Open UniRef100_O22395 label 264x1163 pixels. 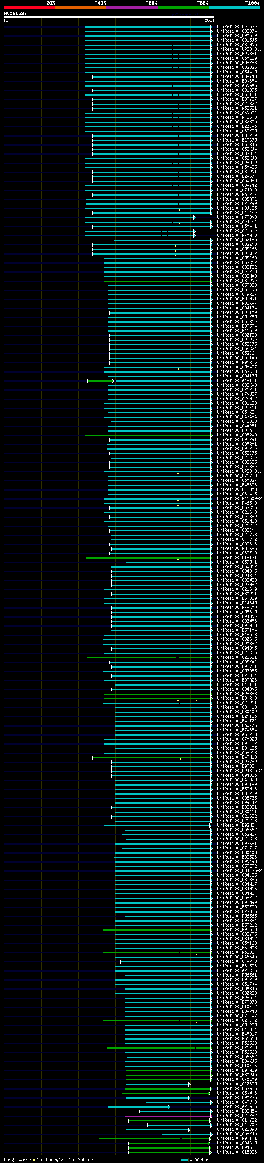(x=236, y=1084)
